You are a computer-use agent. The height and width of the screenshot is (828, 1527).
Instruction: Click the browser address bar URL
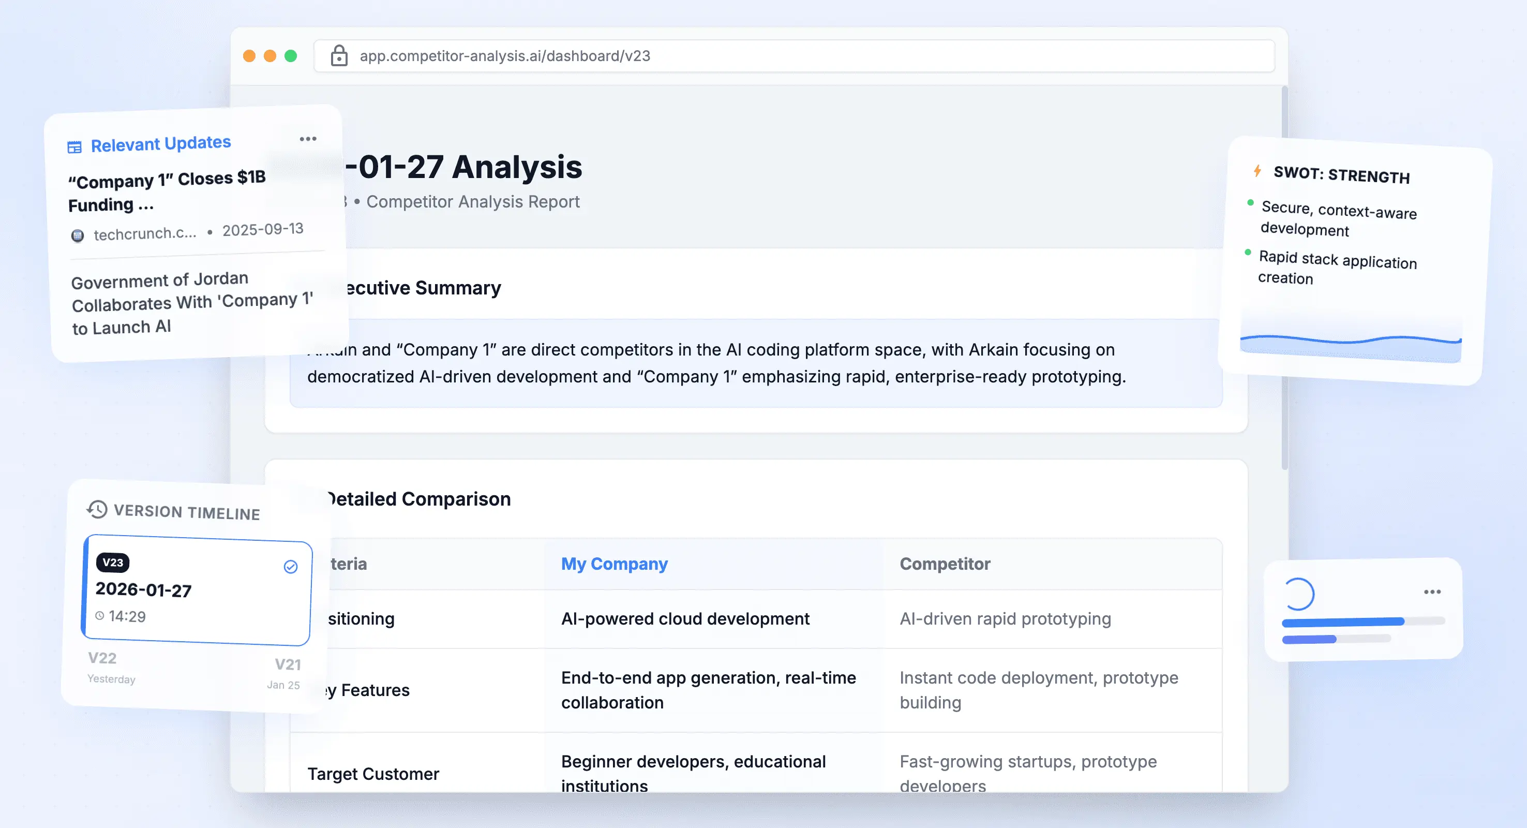coord(505,56)
